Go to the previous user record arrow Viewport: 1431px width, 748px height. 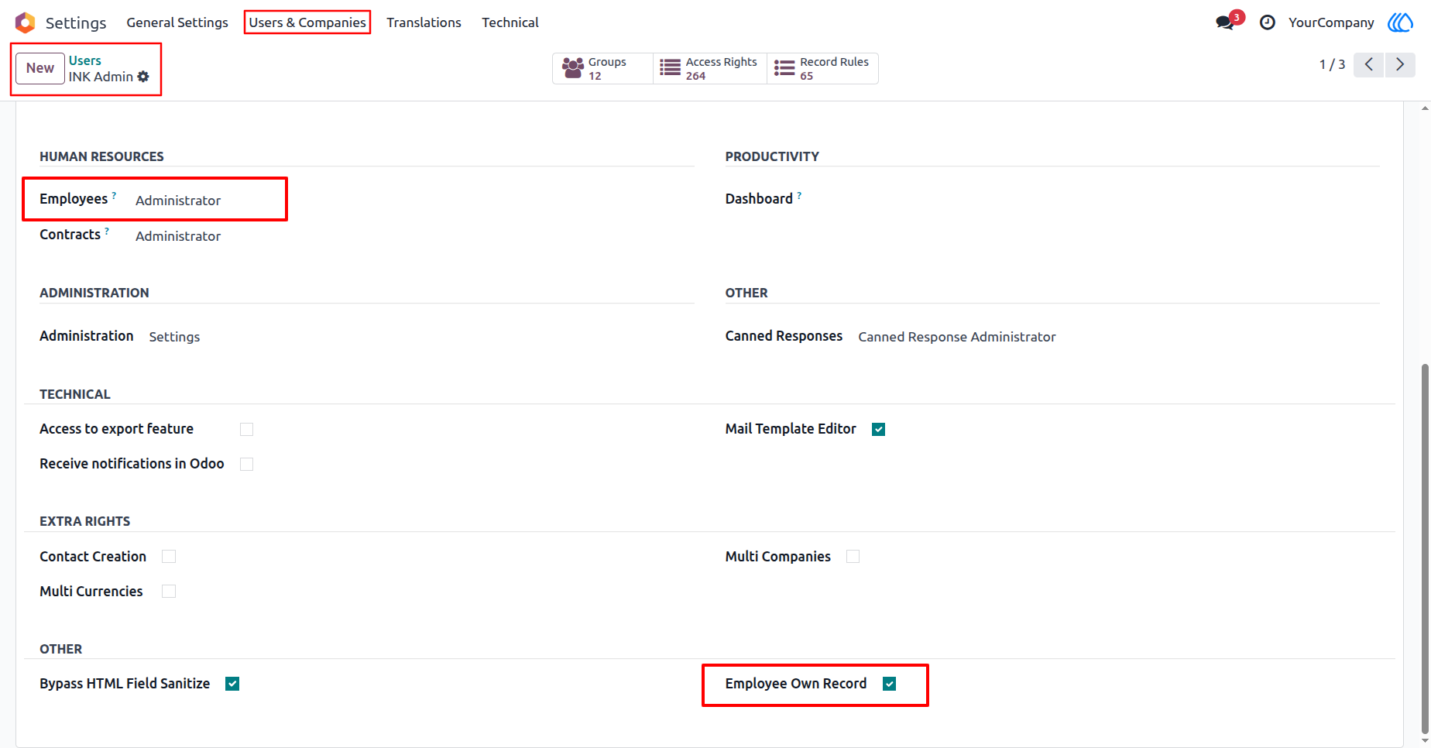click(1369, 64)
